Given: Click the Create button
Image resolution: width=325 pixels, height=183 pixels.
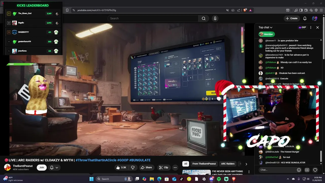Looking at the screenshot, I should click(x=291, y=18).
